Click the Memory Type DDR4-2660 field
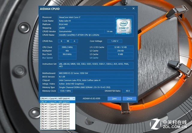192x133 pixels. [x=96, y=87]
